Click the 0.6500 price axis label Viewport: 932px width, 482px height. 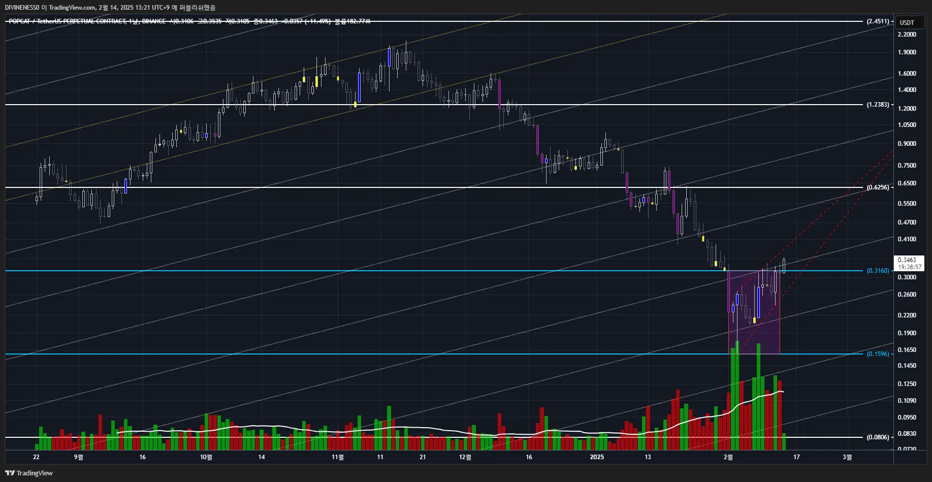(x=907, y=183)
